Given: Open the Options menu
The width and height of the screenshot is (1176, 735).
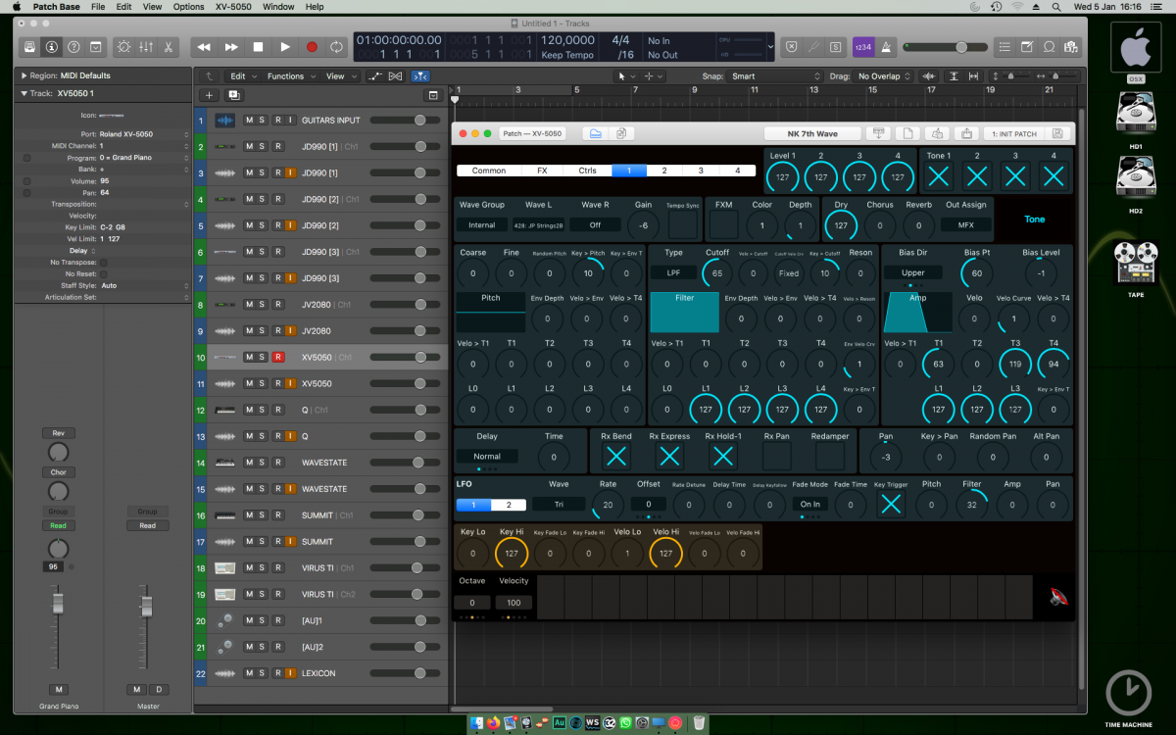Looking at the screenshot, I should coord(188,7).
